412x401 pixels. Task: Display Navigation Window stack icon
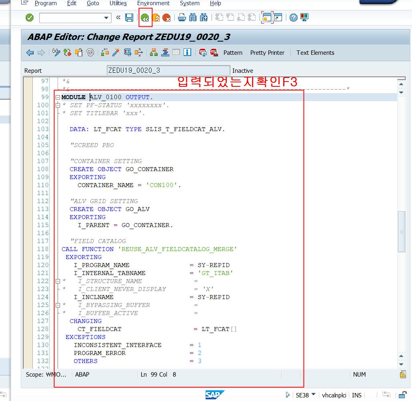(x=165, y=53)
